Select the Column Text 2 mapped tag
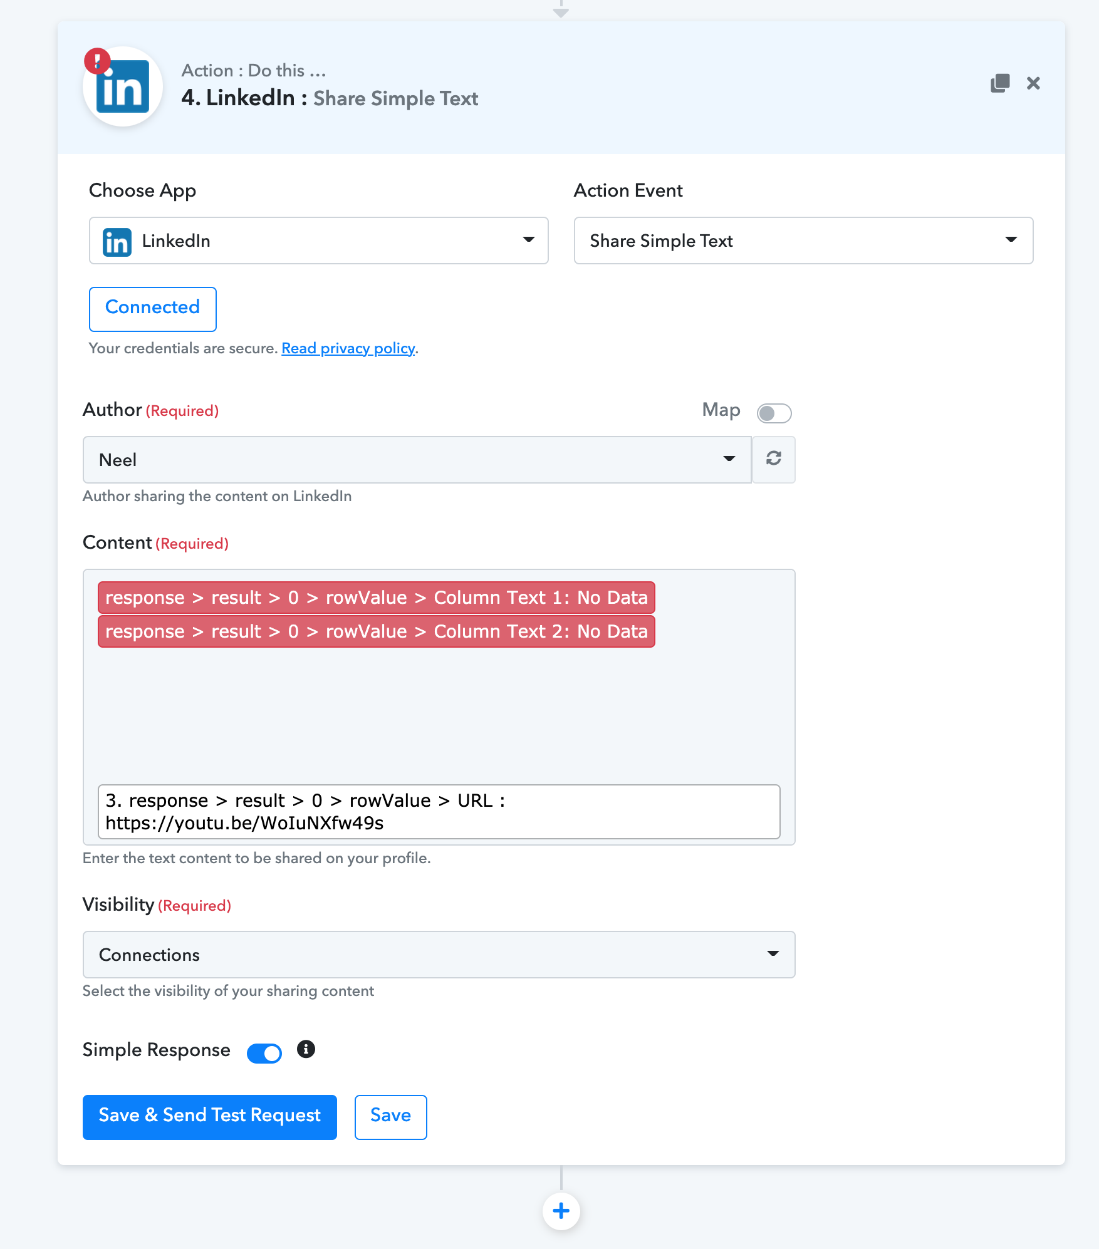This screenshot has height=1249, width=1099. 377,631
